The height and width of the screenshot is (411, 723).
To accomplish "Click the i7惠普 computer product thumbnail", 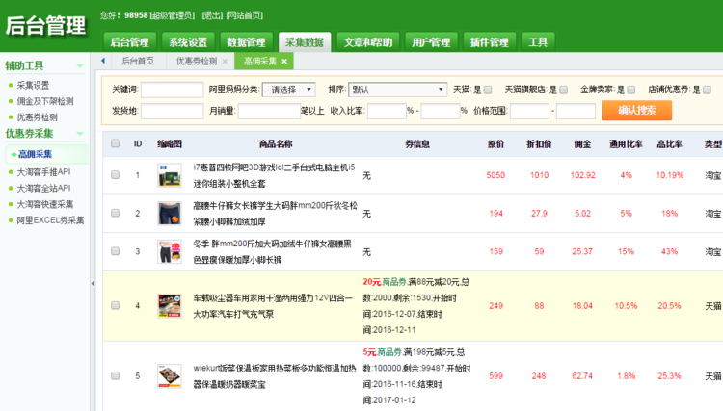I will [x=170, y=175].
